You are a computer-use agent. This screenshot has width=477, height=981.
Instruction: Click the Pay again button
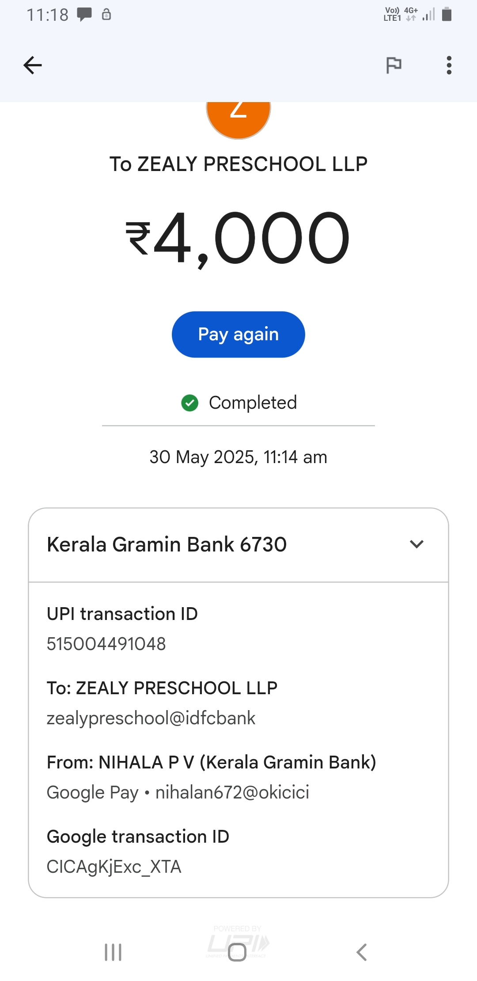tap(238, 335)
